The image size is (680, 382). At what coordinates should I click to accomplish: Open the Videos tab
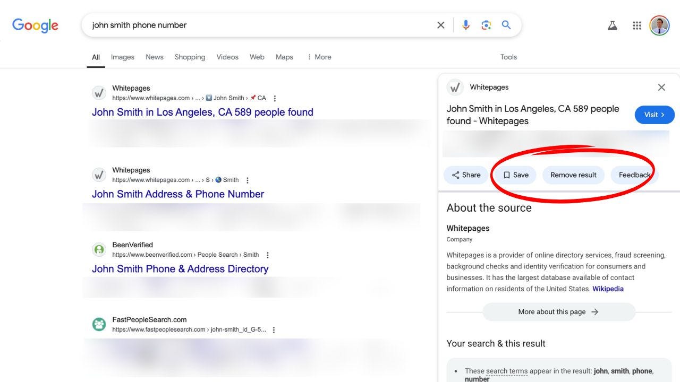(227, 57)
